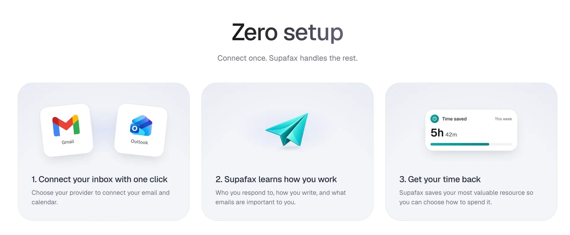This screenshot has height=235, width=570.
Task: Click the Connect once subtitle text
Action: click(287, 58)
